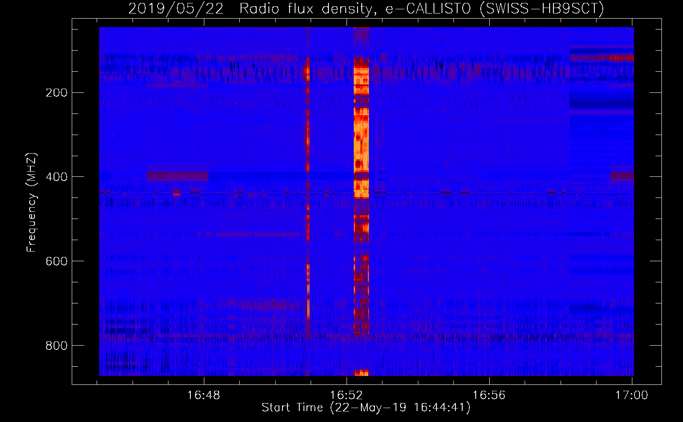Click the 16:48 time tick label
Image resolution: width=683 pixels, height=422 pixels.
[x=204, y=395]
